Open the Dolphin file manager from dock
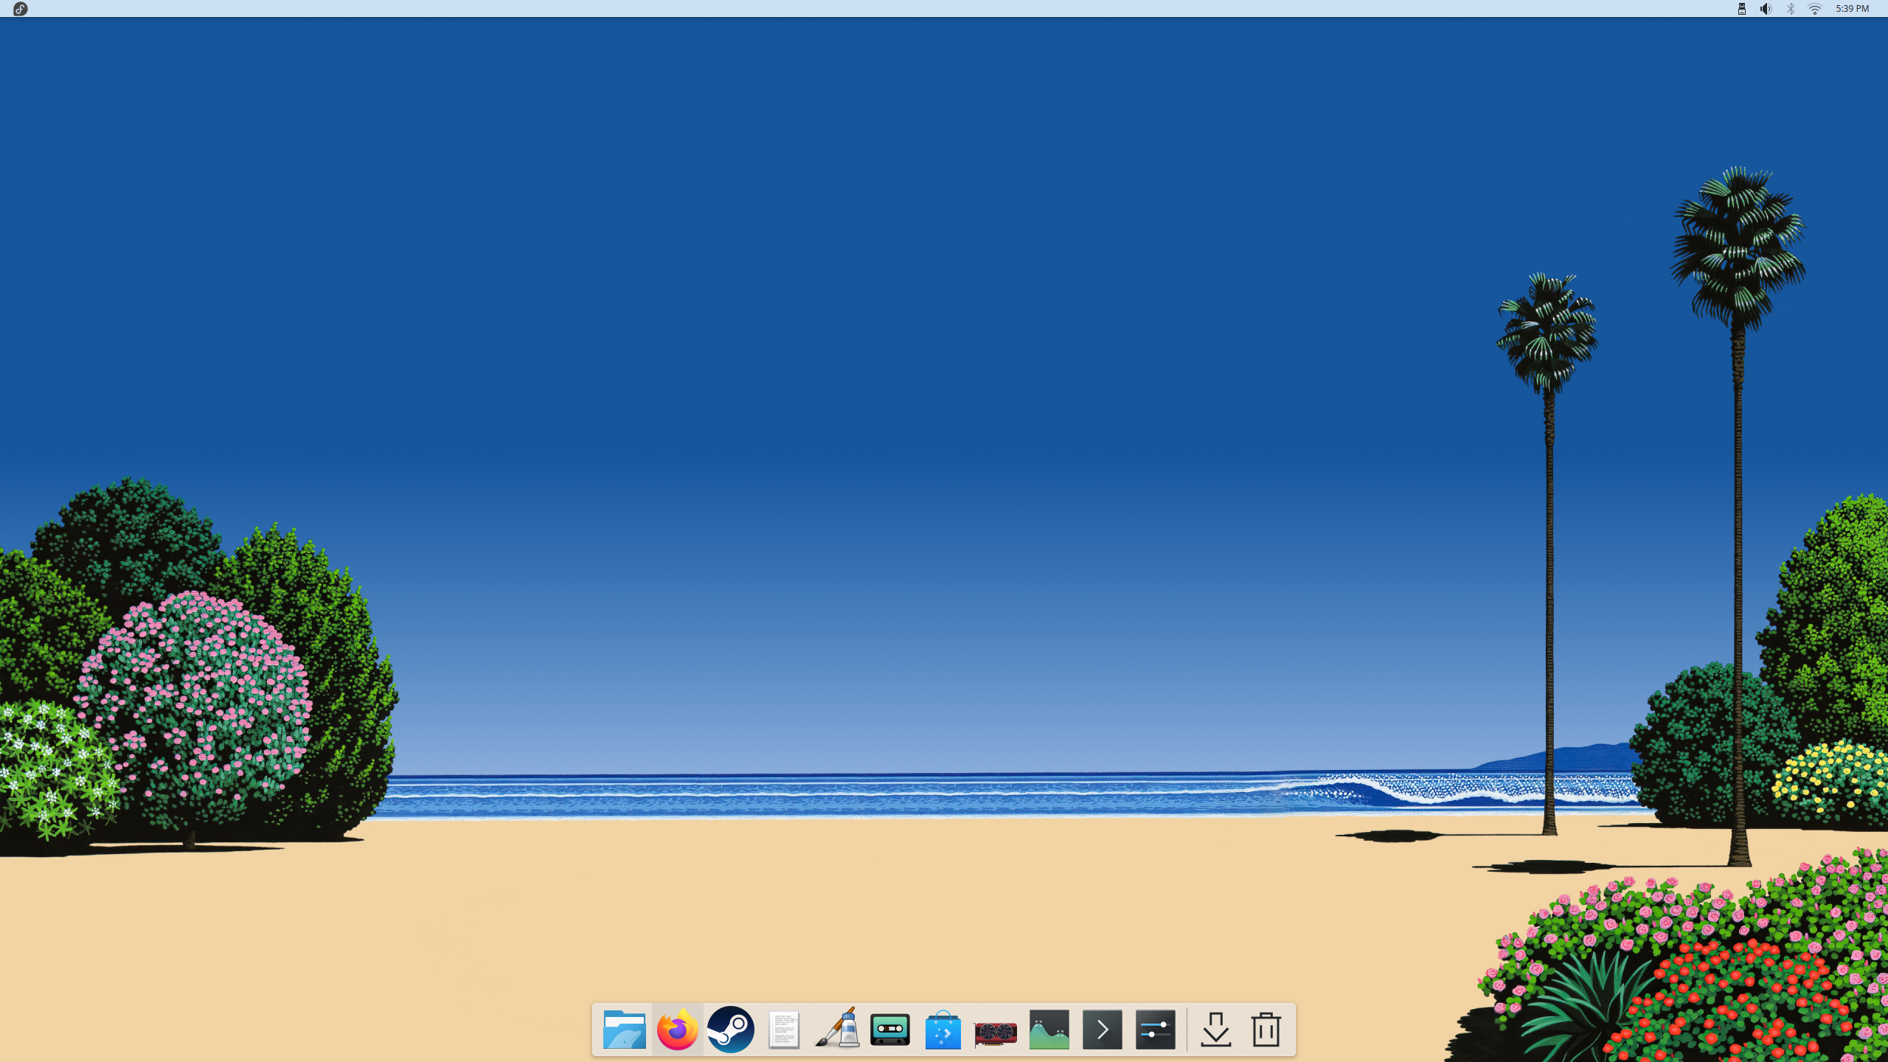 click(x=624, y=1030)
